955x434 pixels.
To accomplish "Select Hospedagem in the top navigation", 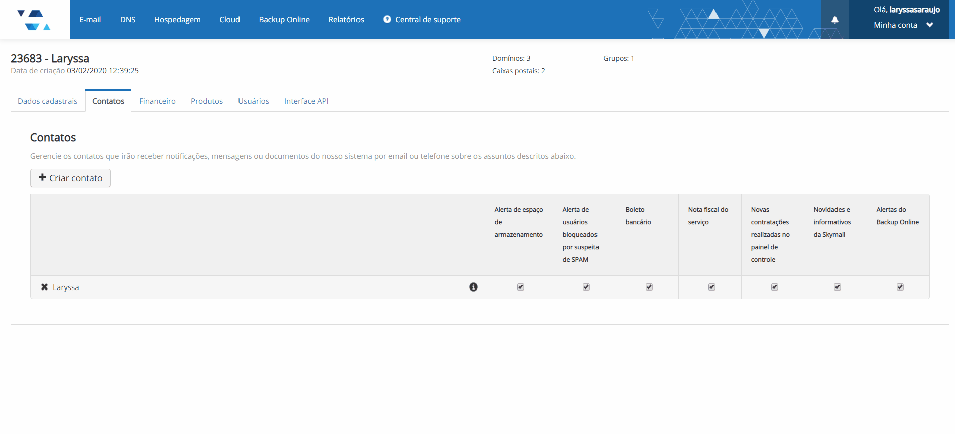I will (177, 20).
